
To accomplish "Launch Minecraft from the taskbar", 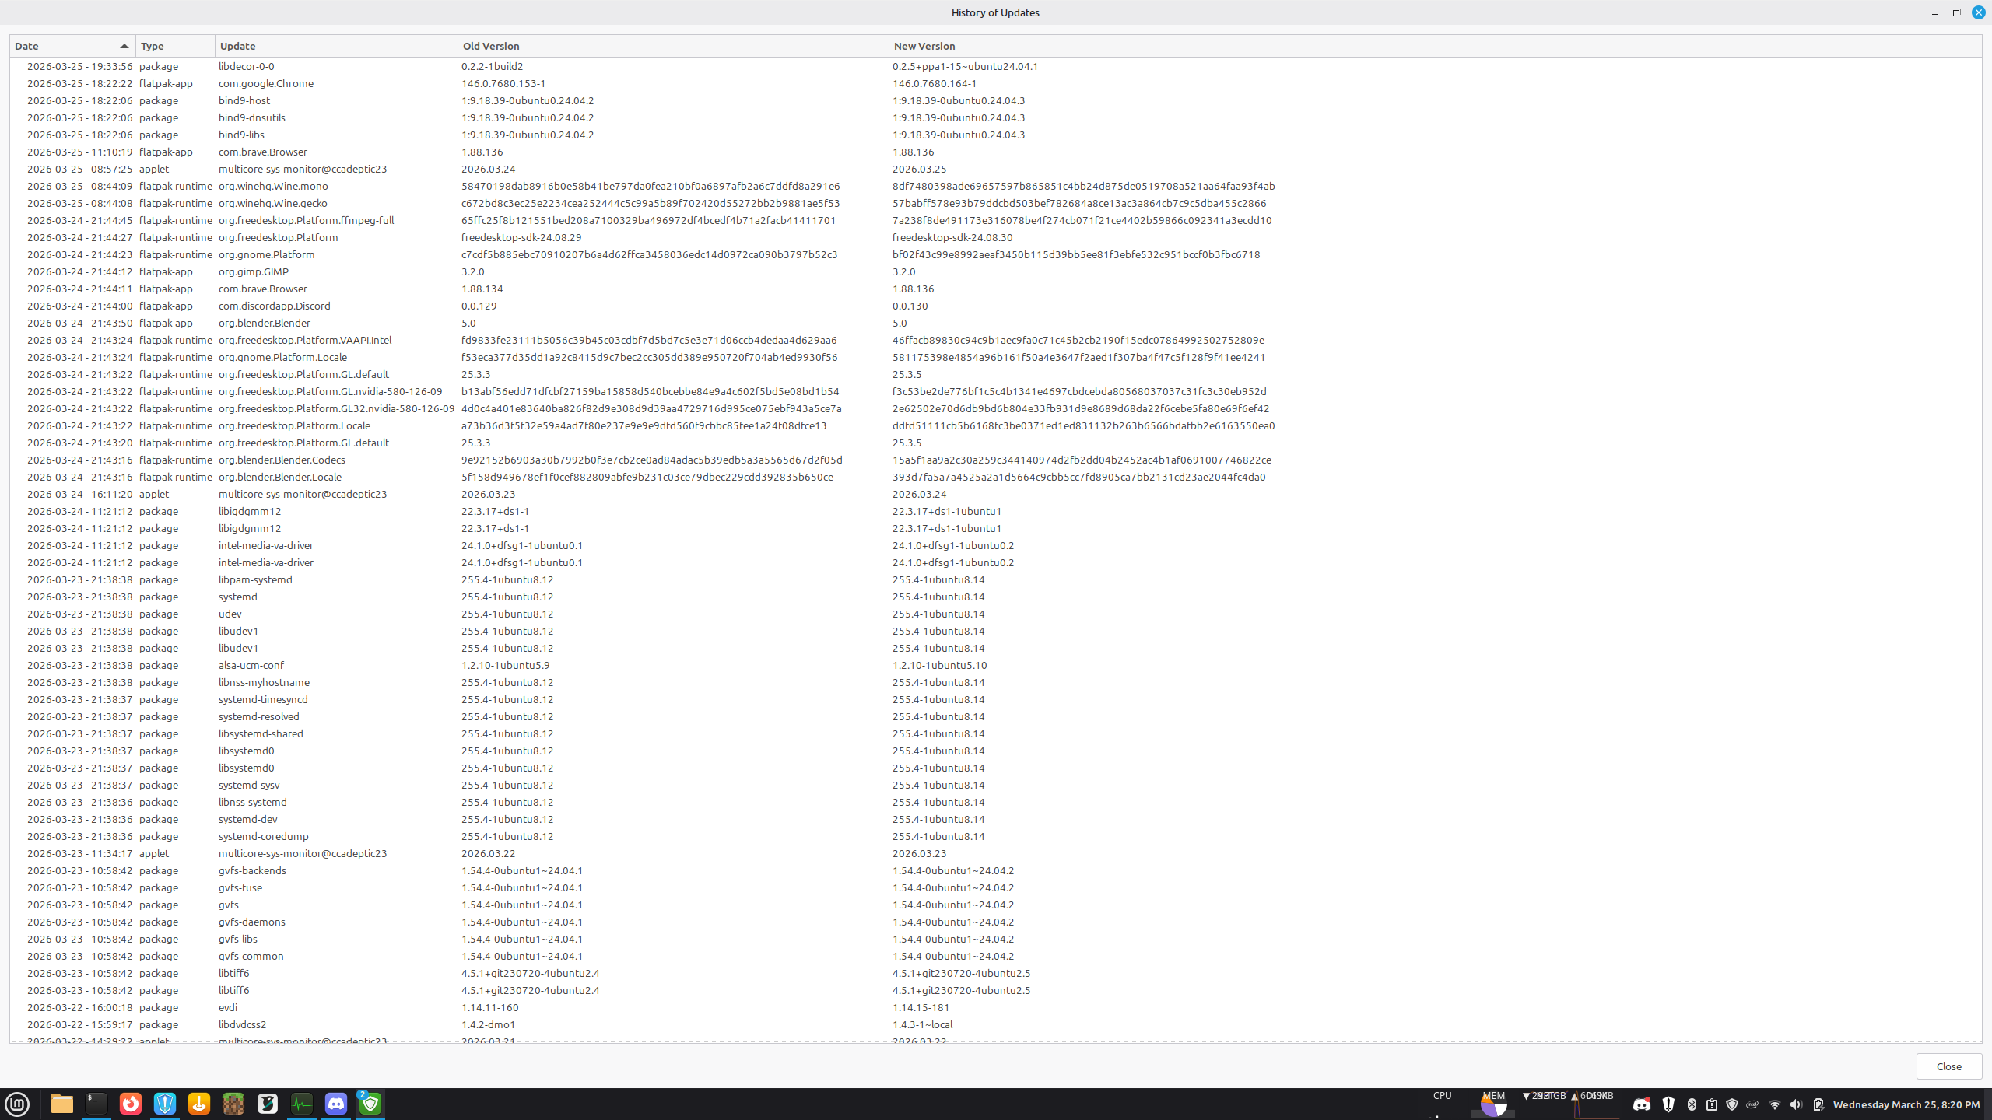I will coord(233,1104).
